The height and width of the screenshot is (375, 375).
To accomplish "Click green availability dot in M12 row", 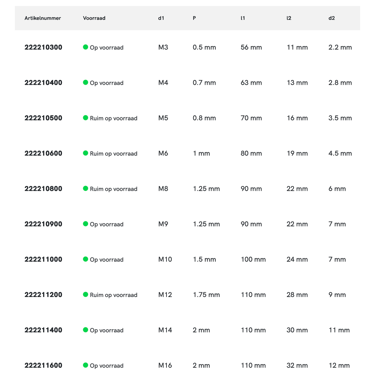I will (85, 294).
